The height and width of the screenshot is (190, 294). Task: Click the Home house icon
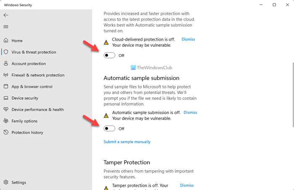(x=6, y=41)
